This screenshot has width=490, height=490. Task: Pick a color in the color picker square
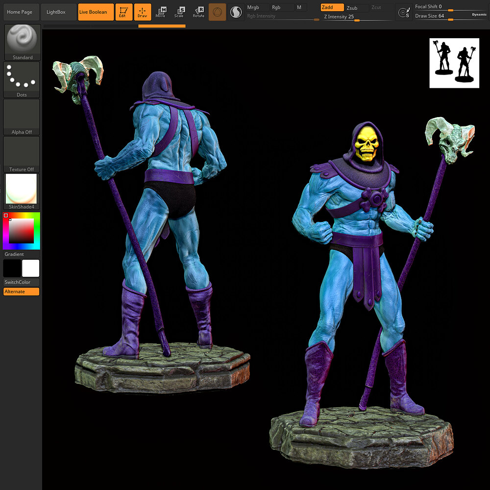point(21,231)
